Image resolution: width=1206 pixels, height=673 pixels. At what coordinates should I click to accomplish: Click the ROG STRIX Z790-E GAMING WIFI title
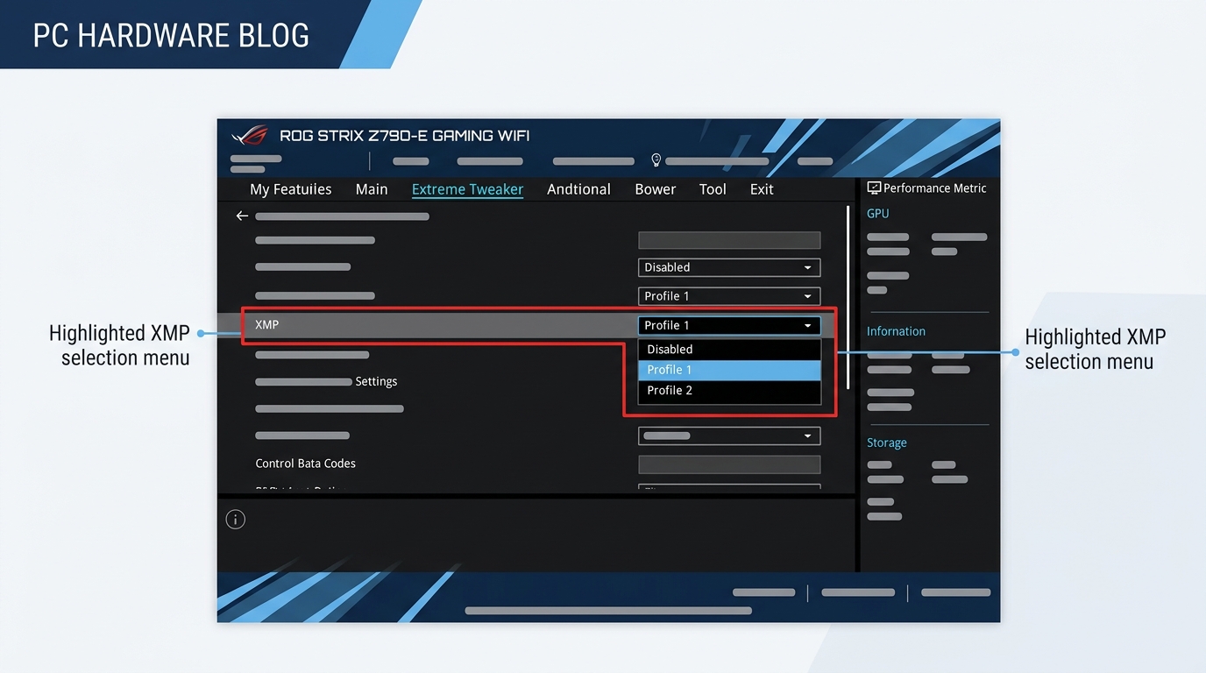pos(405,136)
